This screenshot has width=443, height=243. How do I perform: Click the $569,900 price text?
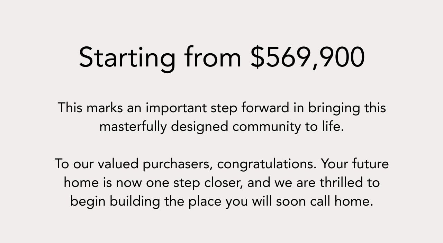click(307, 57)
